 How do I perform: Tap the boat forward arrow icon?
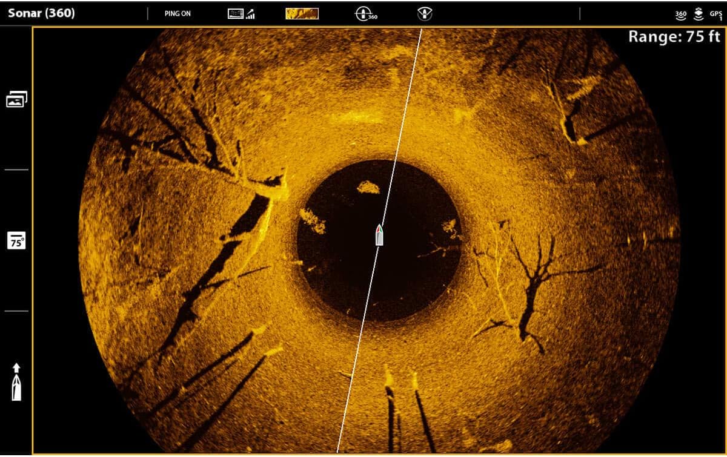click(x=16, y=381)
